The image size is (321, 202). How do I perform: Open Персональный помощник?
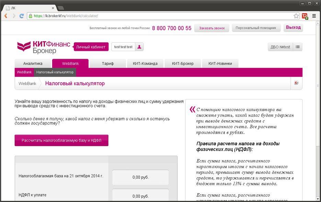coord(256,28)
